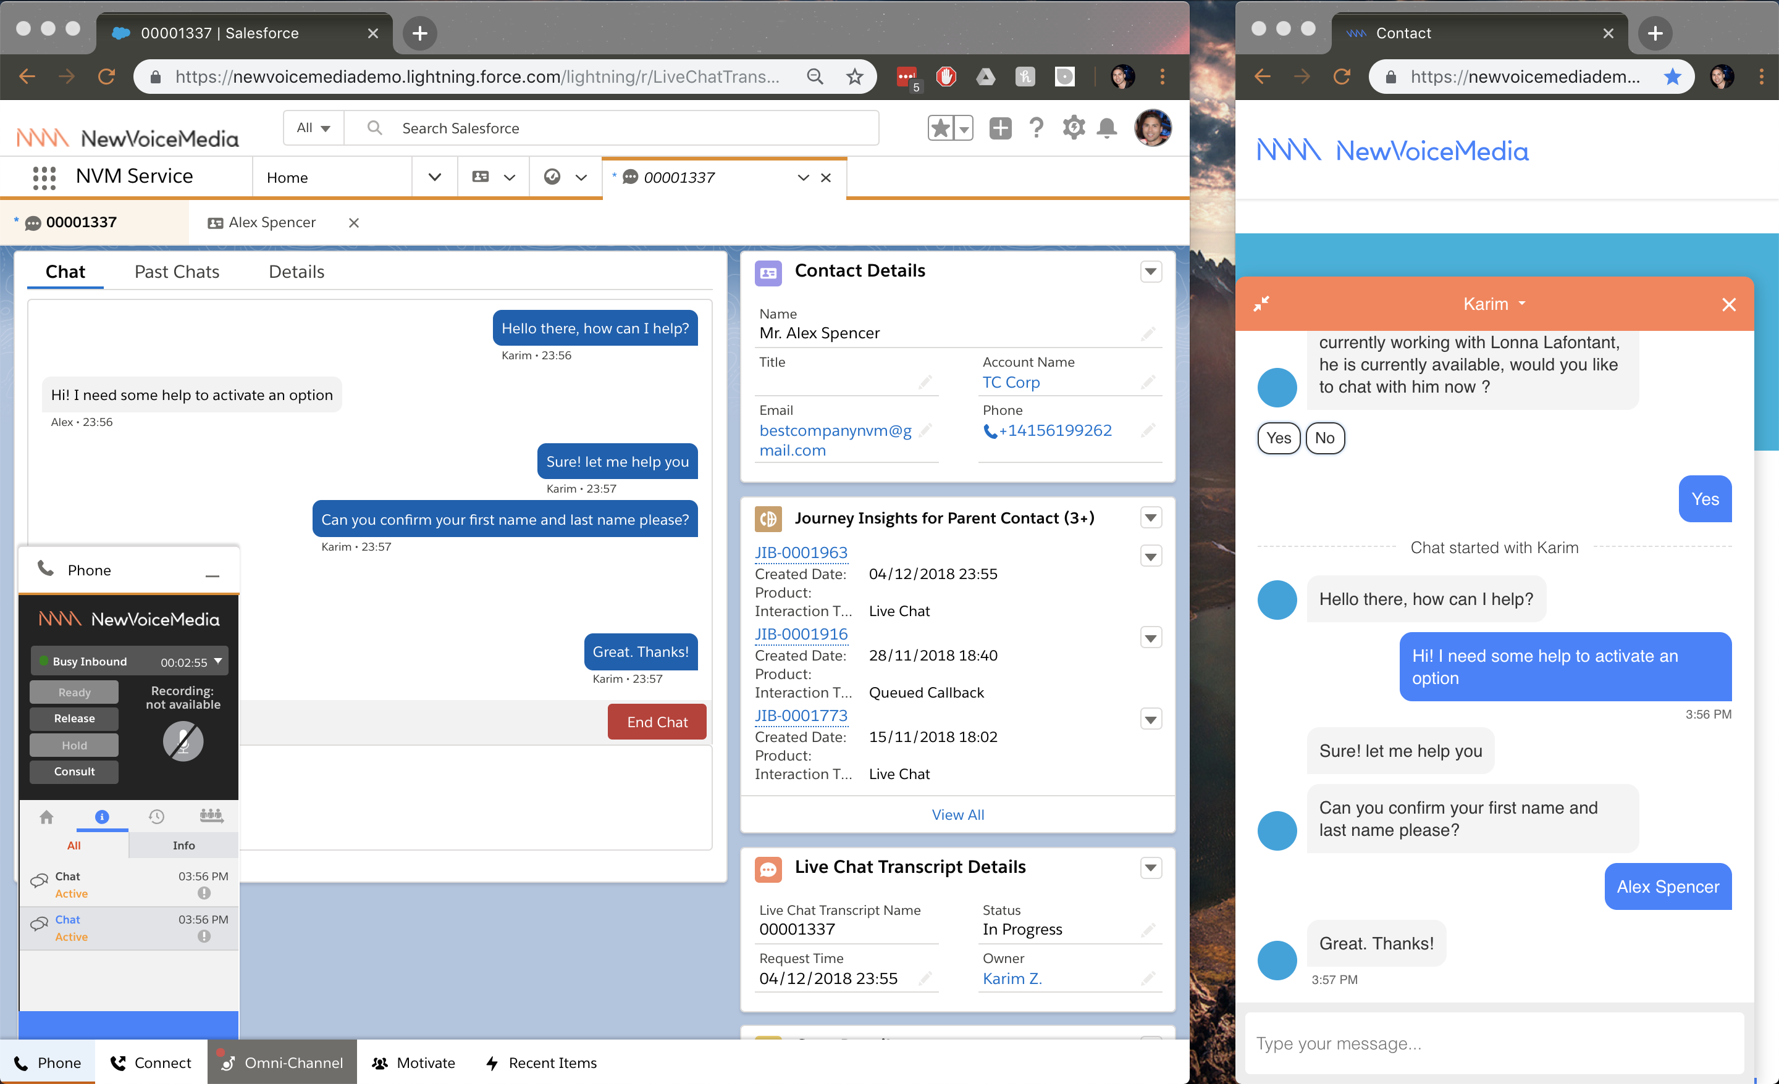Choose the No reply option
1779x1084 pixels.
tap(1324, 438)
